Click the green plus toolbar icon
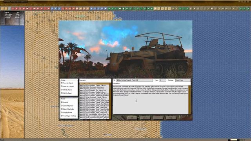Image resolution: width=251 pixels, height=141 pixels. [x=109, y=9]
